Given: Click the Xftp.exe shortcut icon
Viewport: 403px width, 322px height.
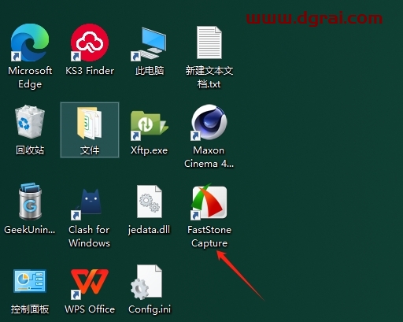Looking at the screenshot, I should tap(150, 125).
